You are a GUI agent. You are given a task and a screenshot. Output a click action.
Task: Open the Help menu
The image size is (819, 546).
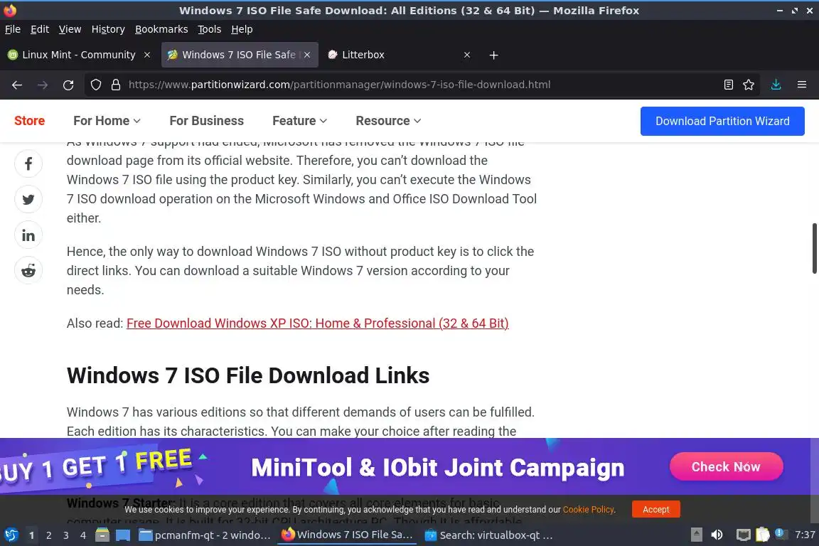[x=242, y=29]
